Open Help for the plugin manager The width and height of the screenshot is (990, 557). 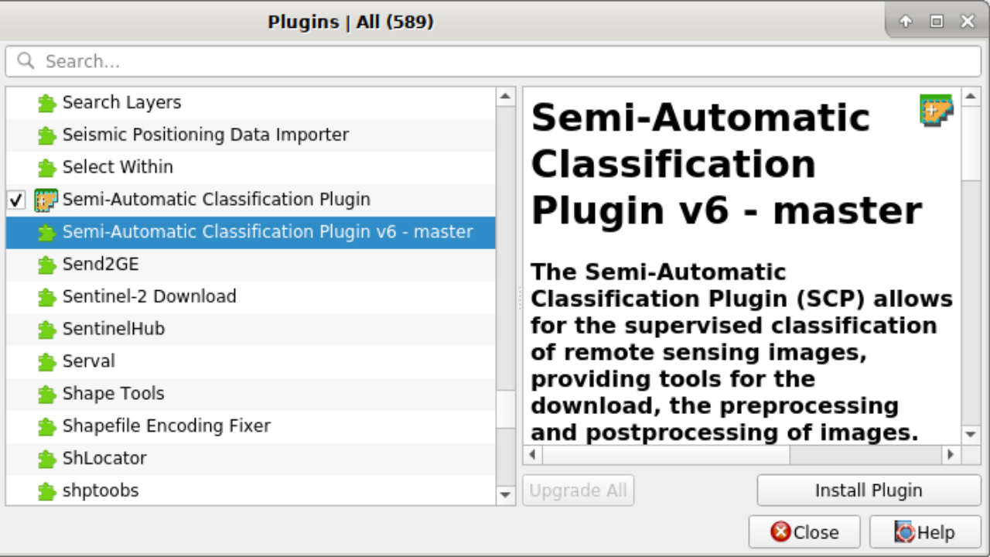pos(925,532)
